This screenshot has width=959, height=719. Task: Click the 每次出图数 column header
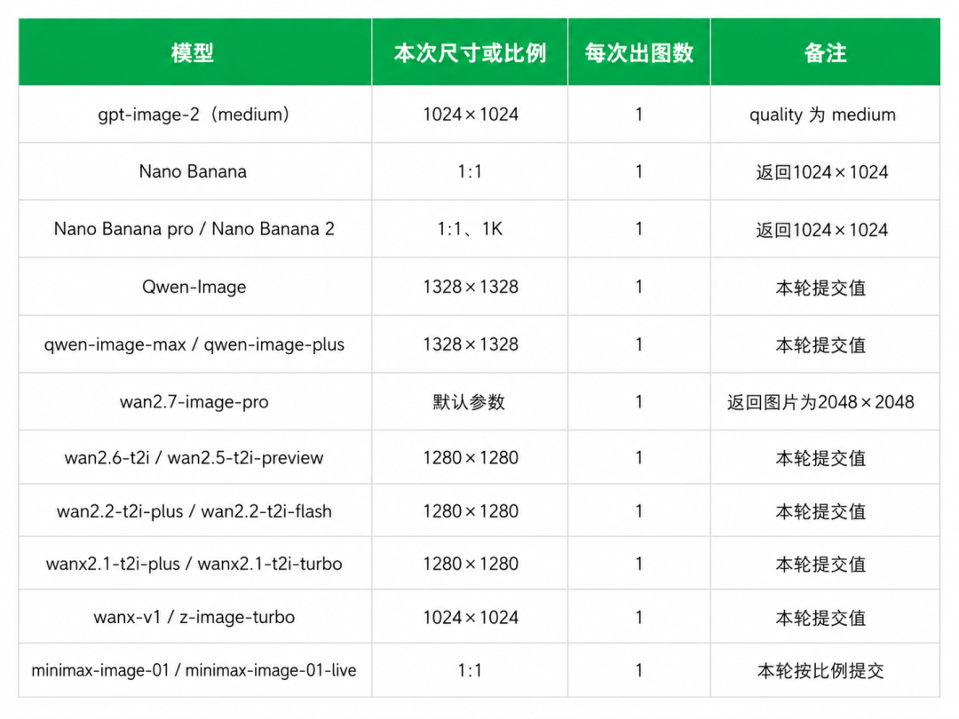(x=638, y=53)
